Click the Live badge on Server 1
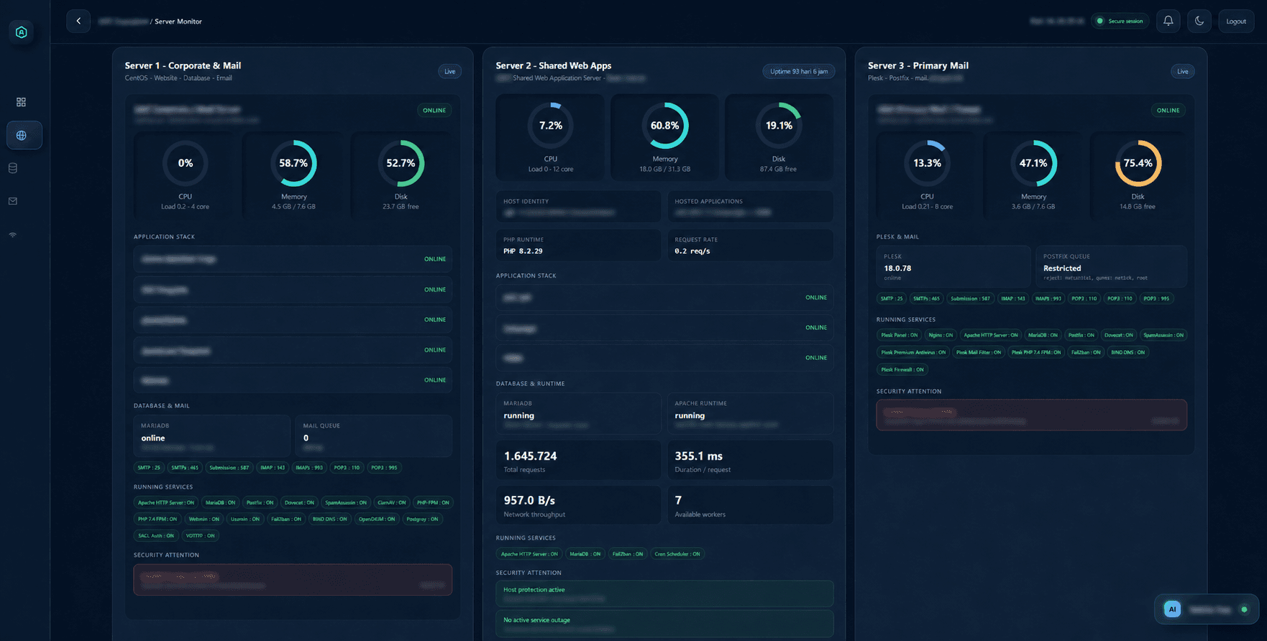Image resolution: width=1267 pixels, height=641 pixels. (x=450, y=71)
